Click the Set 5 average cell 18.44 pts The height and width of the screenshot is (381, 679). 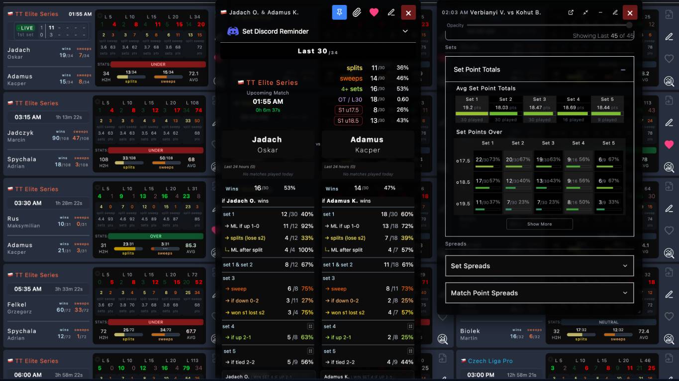(x=607, y=109)
